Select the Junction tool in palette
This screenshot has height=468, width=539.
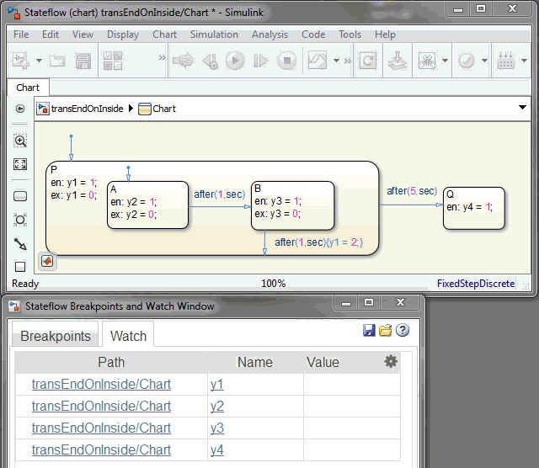20,220
